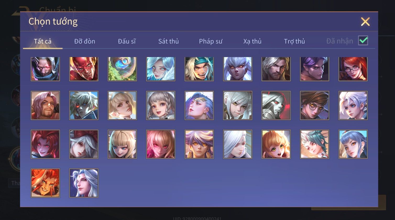This screenshot has height=220, width=395.
Task: Open the Đấu sĩ tab
Action: pos(127,41)
